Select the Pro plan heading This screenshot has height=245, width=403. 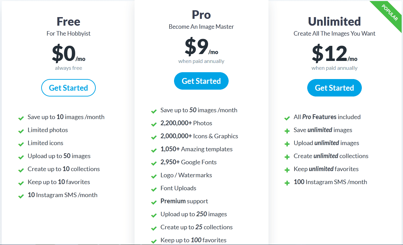coord(201,15)
